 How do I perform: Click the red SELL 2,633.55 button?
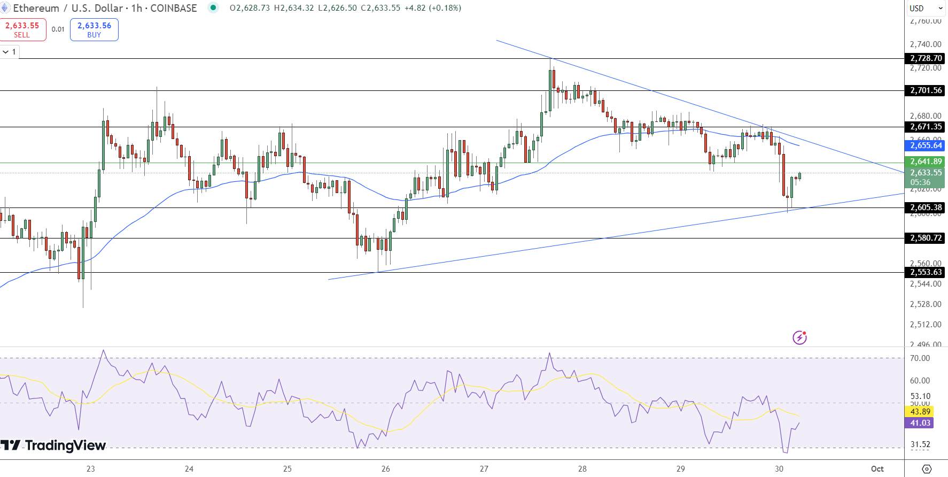pyautogui.click(x=22, y=29)
